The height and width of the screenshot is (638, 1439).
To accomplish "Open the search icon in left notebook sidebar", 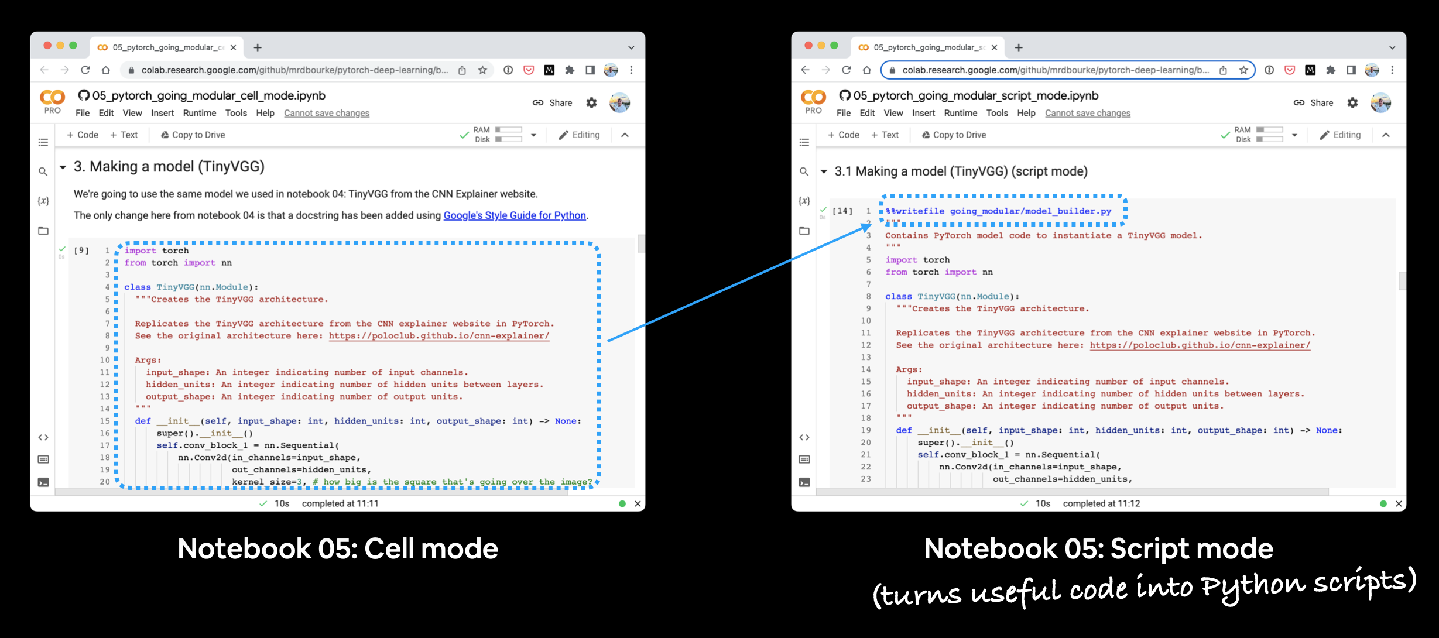I will coord(43,171).
